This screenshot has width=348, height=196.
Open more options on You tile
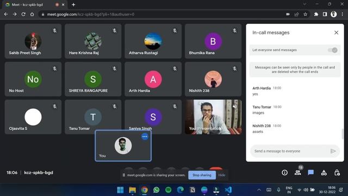pyautogui.click(x=145, y=137)
